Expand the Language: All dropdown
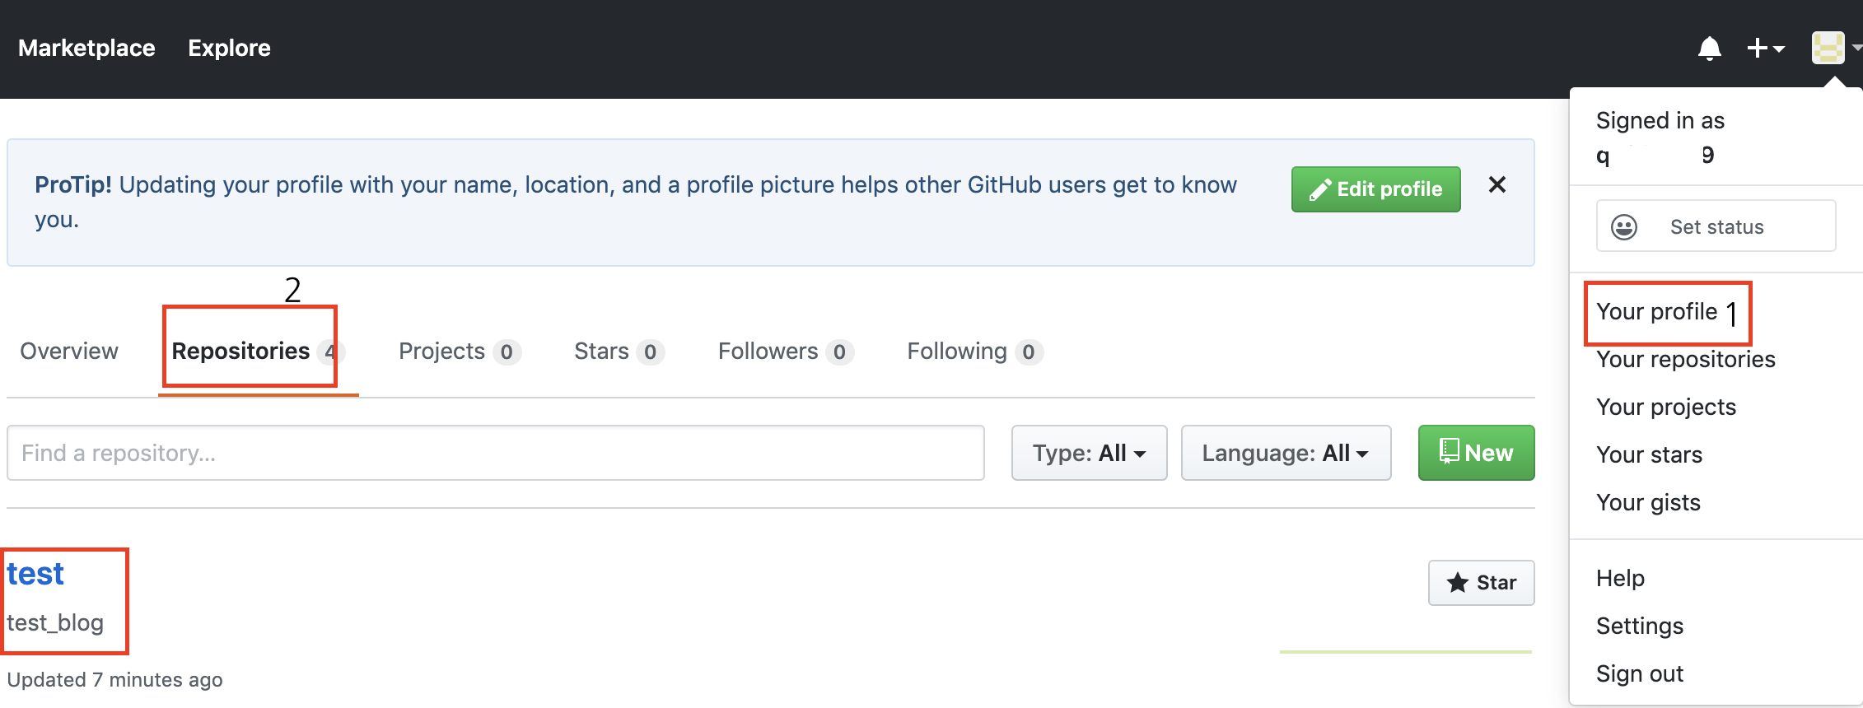 1286,453
